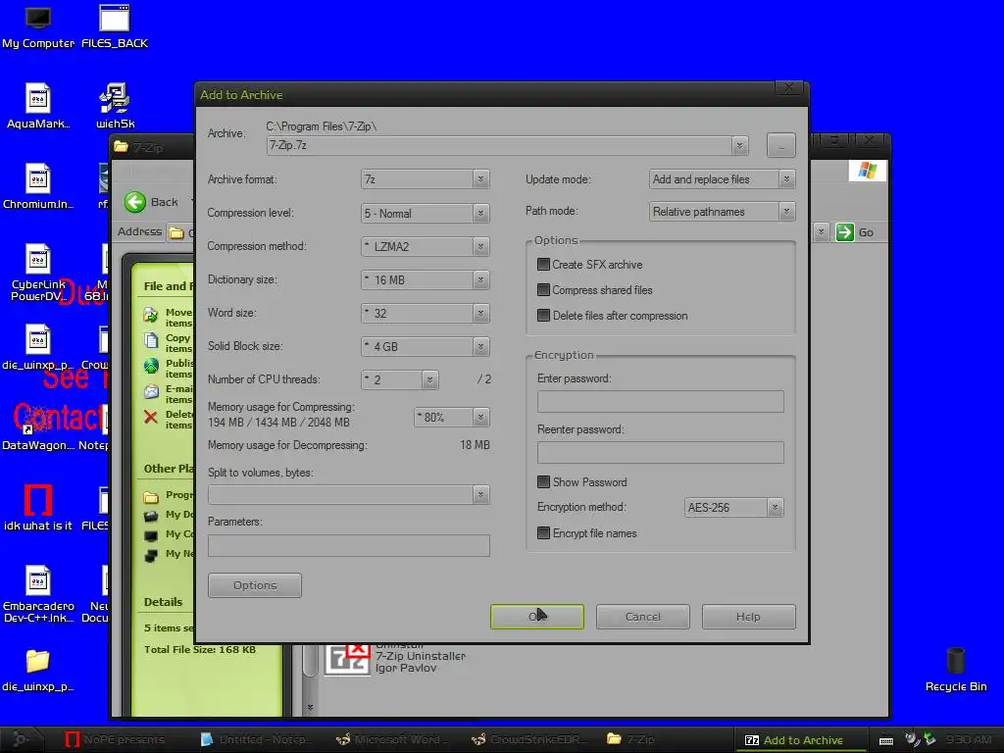Select idk what is it desktop icon
This screenshot has height=753, width=1004.
click(x=38, y=509)
